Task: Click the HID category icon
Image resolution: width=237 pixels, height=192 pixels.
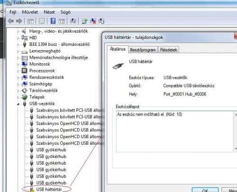Action: (25, 38)
